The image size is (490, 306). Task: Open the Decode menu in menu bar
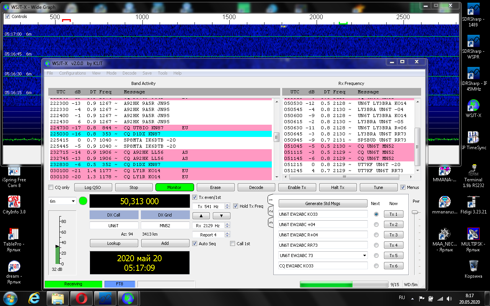(129, 73)
